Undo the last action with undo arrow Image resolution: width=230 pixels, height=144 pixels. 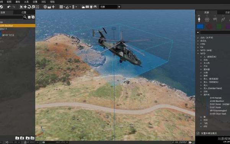[9, 7]
